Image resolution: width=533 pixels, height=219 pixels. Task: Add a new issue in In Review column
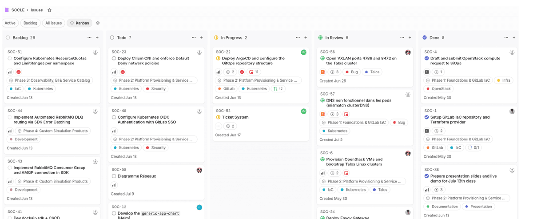[410, 38]
